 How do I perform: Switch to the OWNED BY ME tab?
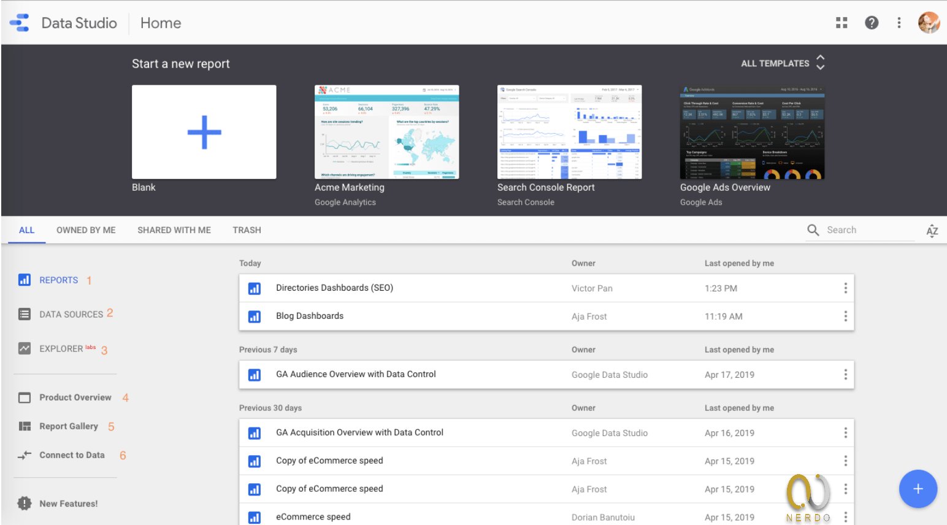[x=86, y=230]
